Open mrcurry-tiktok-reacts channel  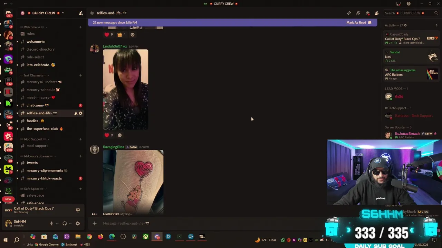(51, 178)
